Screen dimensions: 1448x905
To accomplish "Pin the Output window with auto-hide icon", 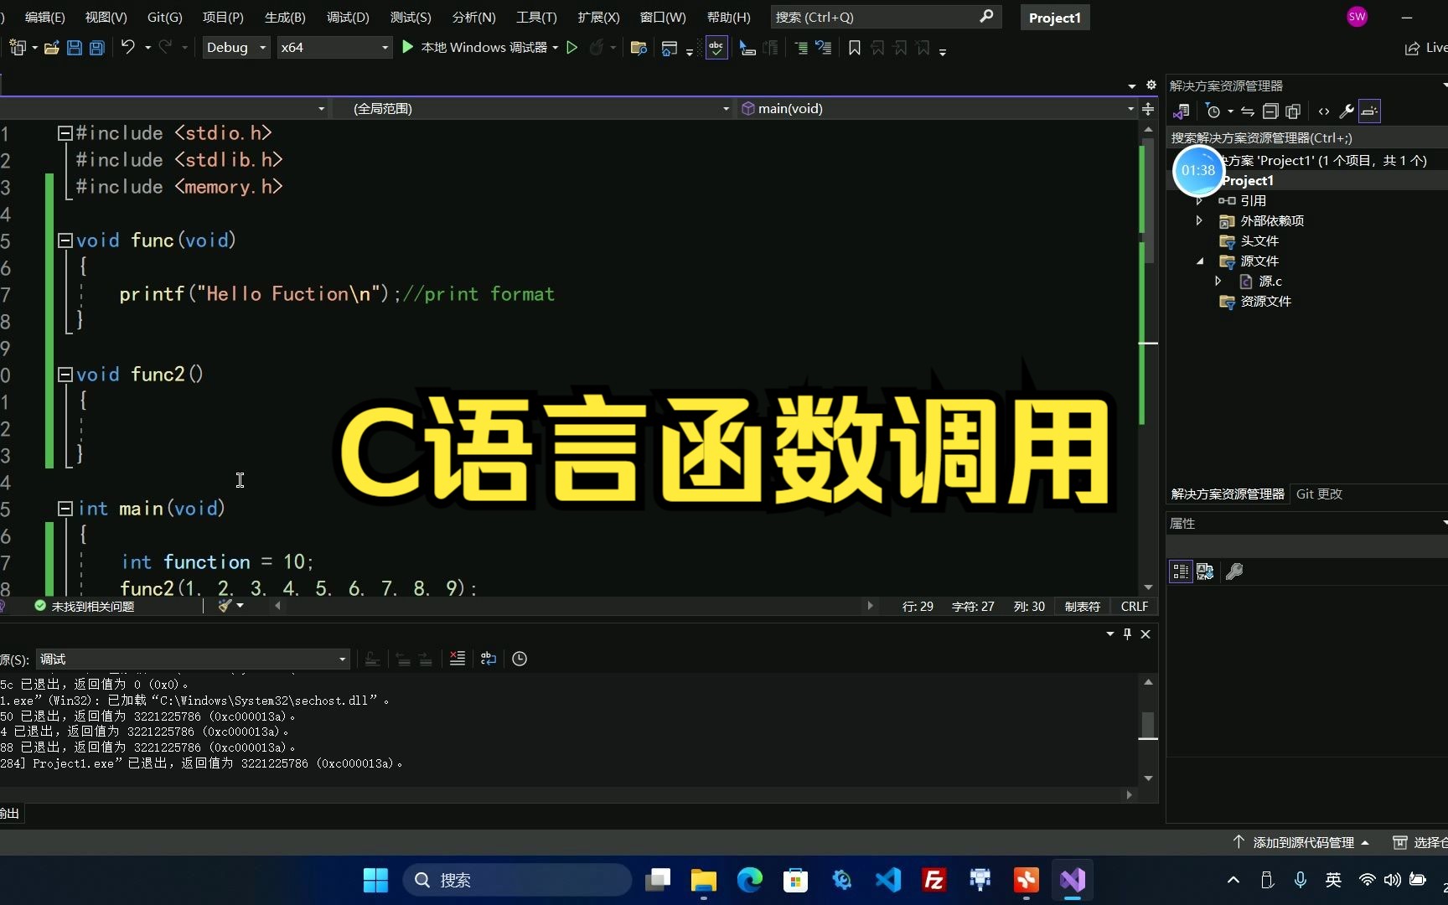I will click(x=1127, y=633).
